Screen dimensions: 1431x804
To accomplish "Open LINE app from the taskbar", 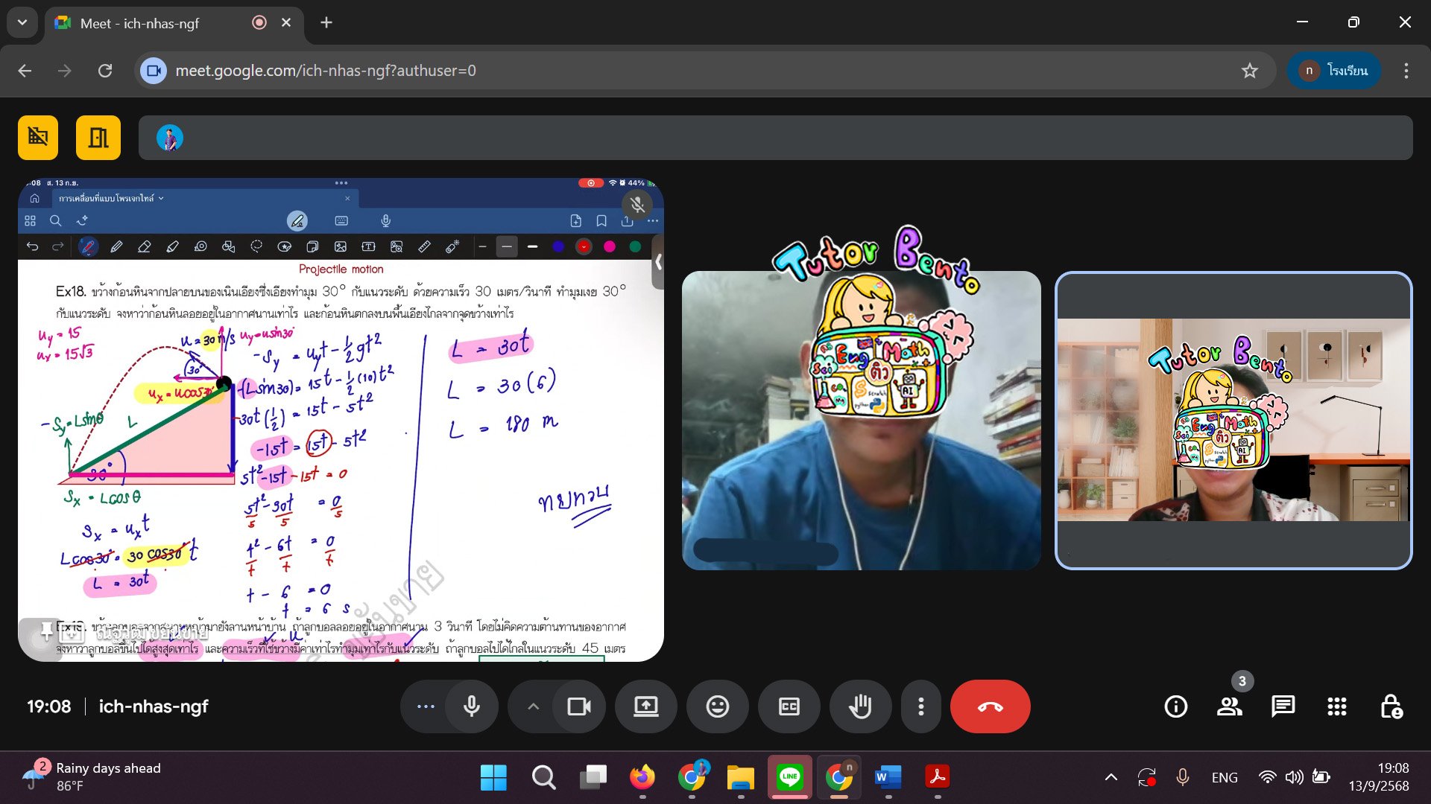I will 789,777.
